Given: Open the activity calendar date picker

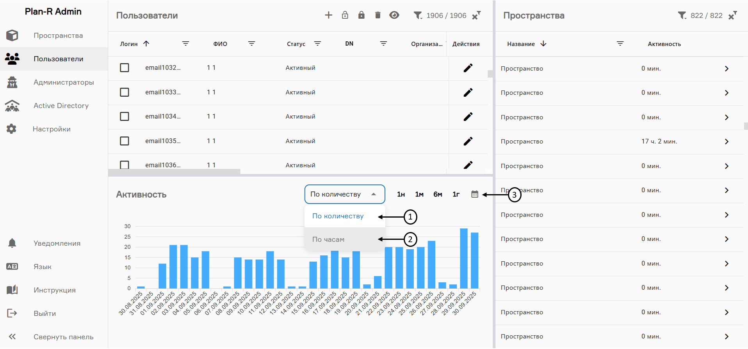Looking at the screenshot, I should tap(474, 194).
